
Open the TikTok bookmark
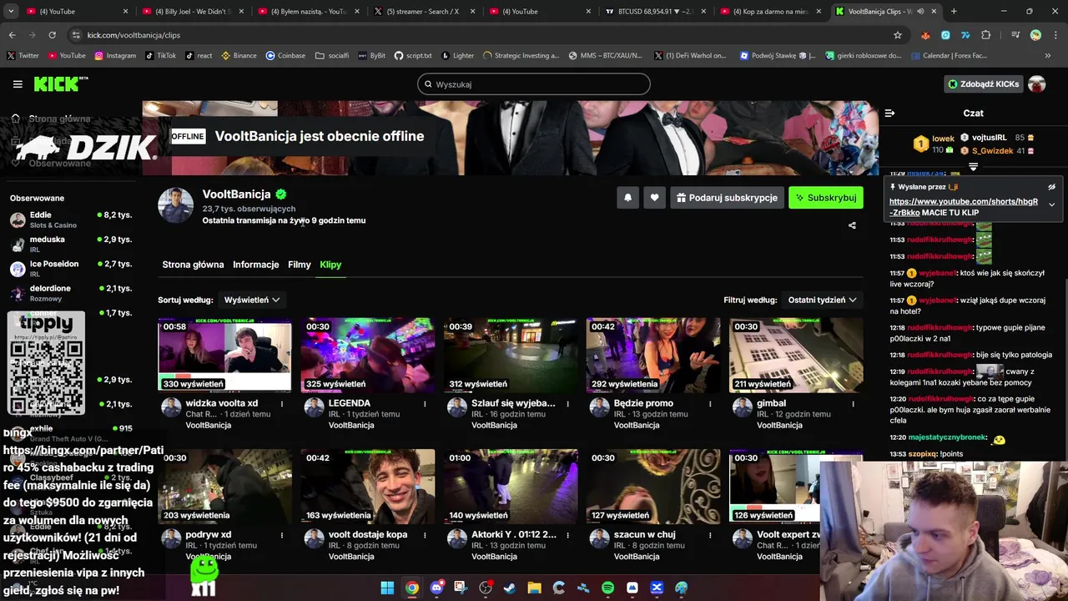coord(160,56)
